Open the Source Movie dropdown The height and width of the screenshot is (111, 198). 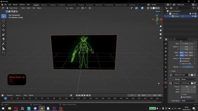(188, 80)
